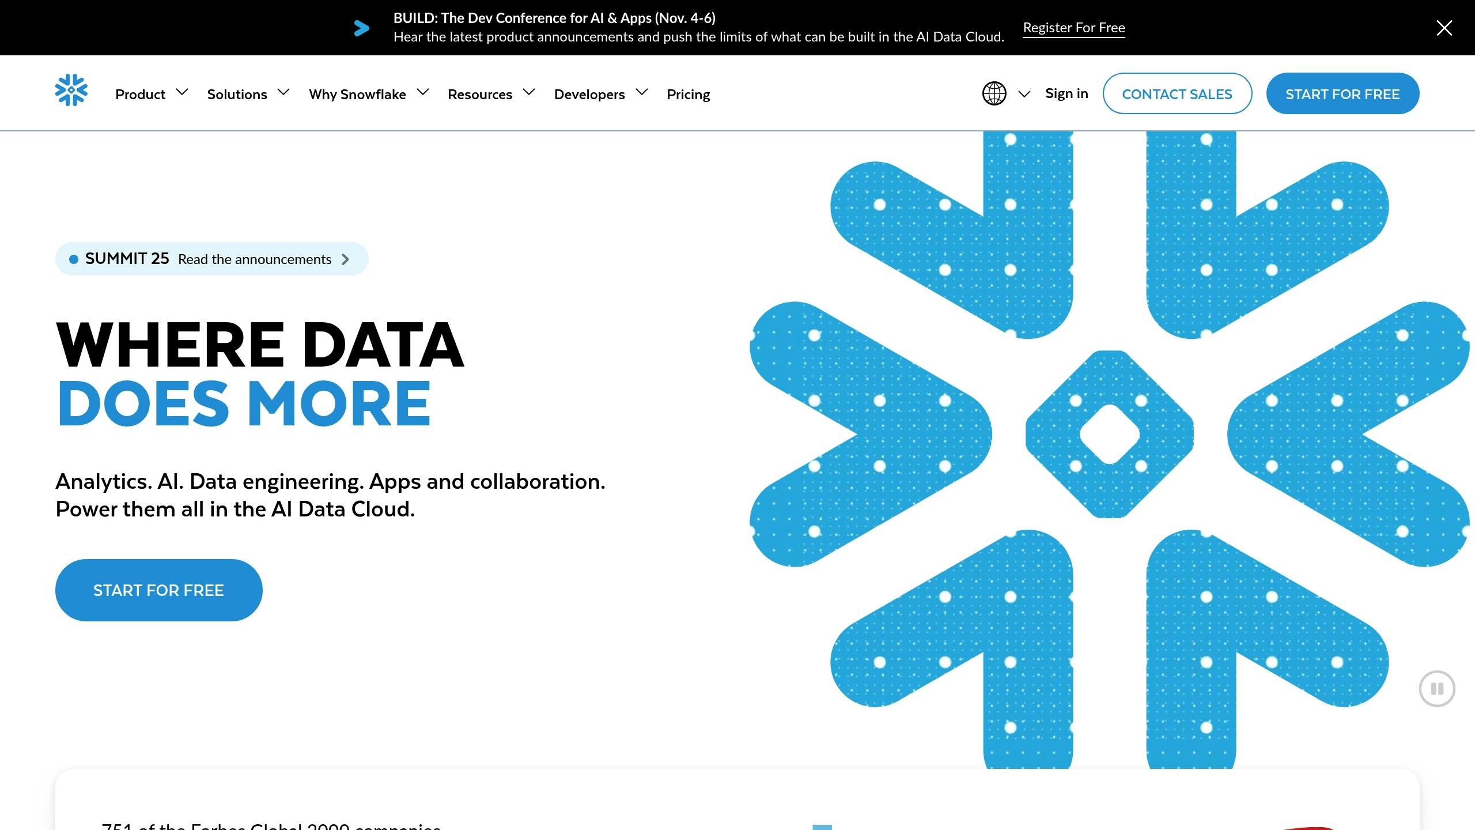Viewport: 1475px width, 830px height.
Task: Open Summit 25 Read the announcements
Action: pos(211,259)
